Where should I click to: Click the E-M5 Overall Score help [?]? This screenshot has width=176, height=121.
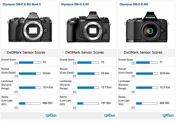tap(133, 64)
